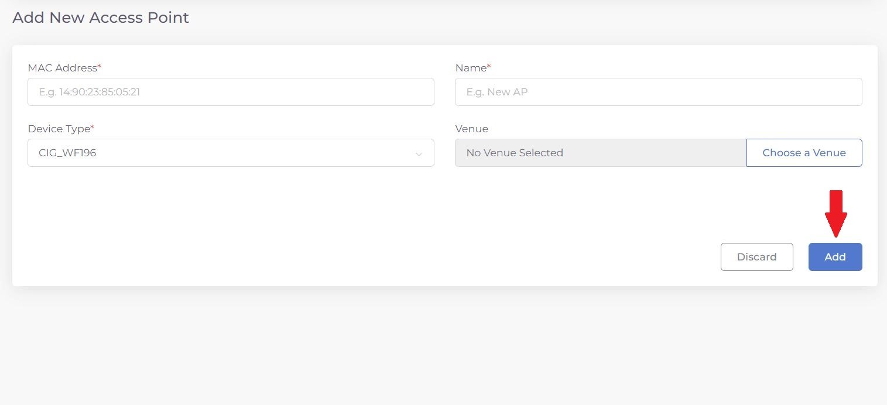Click the MAC placeholder text E.g. 14:90:23:85:05:21

(x=90, y=92)
